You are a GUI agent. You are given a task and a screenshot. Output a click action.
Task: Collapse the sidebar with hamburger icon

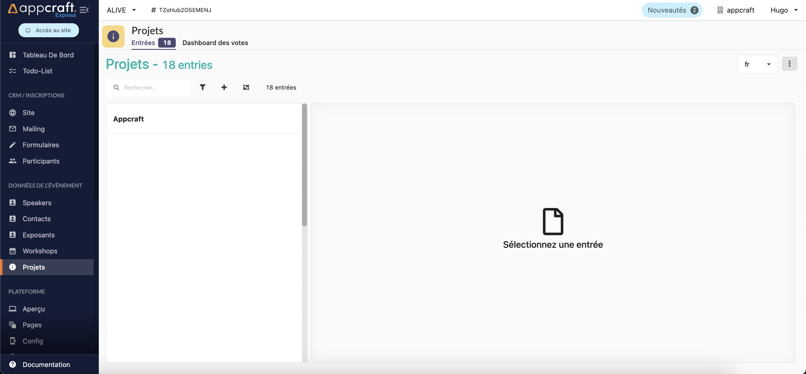(84, 10)
